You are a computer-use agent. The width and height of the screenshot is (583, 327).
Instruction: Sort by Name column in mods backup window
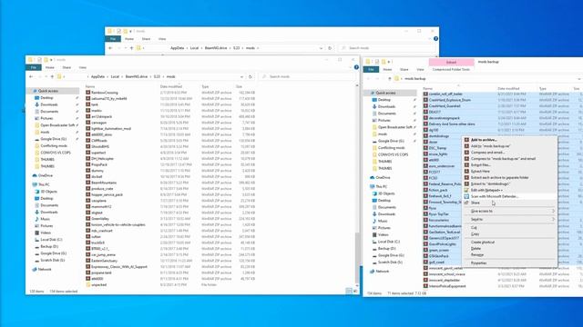pos(427,89)
